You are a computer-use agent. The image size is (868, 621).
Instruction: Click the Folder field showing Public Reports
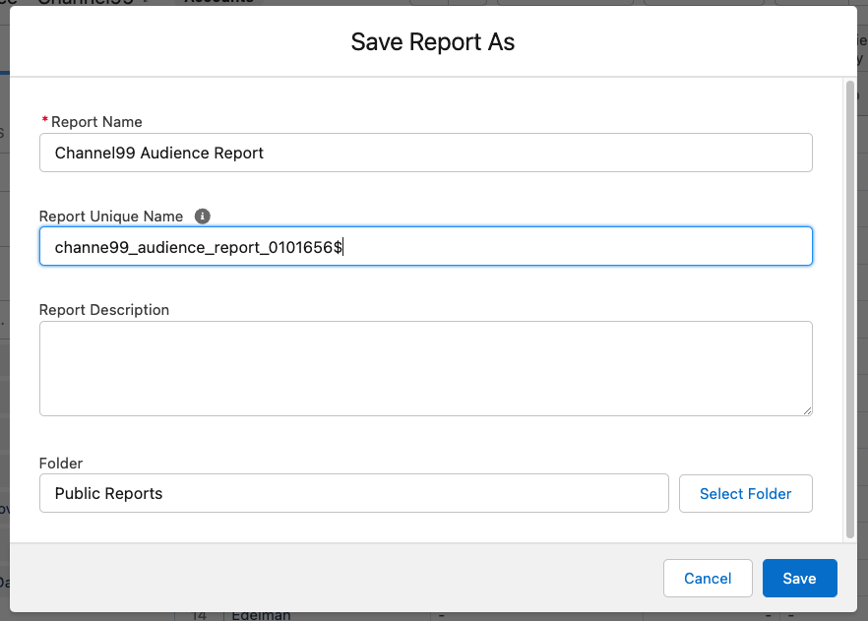(x=353, y=493)
